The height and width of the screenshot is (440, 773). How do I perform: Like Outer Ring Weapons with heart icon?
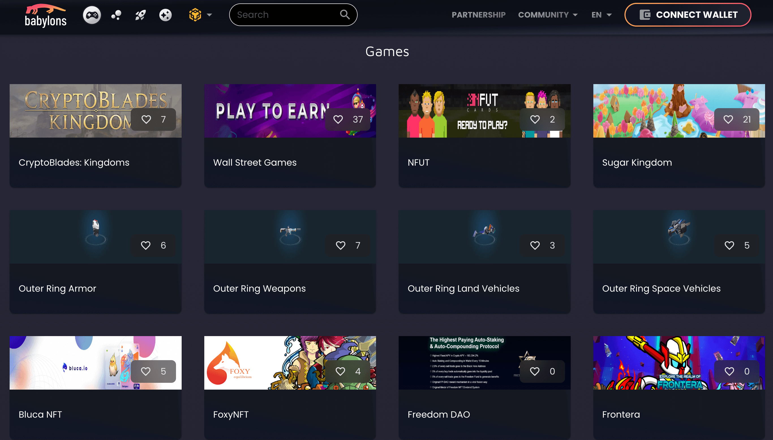coord(340,245)
